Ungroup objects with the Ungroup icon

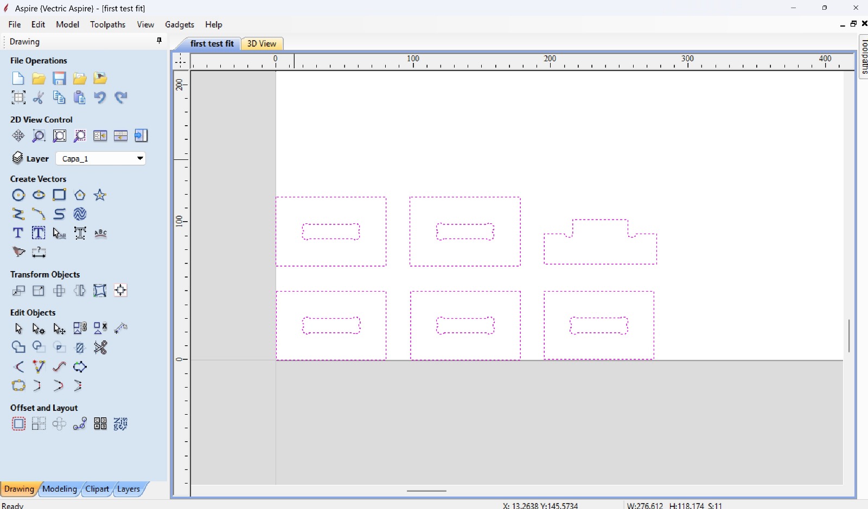click(100, 328)
